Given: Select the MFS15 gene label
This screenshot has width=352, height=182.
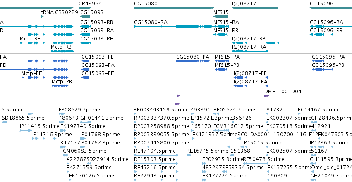Looking at the screenshot, I should [221, 12].
